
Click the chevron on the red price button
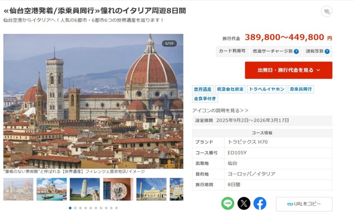coord(318,70)
